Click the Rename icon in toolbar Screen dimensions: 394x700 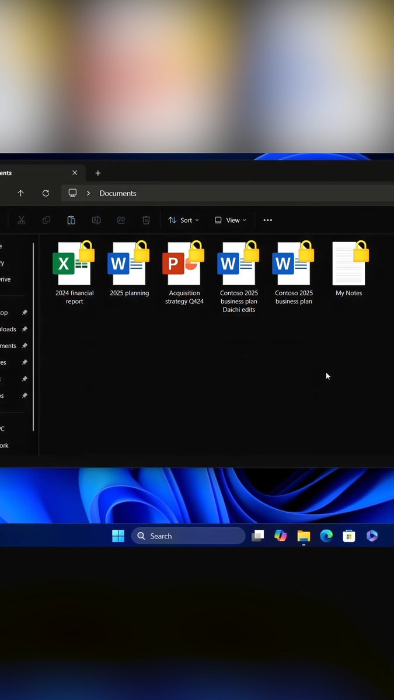coord(96,220)
